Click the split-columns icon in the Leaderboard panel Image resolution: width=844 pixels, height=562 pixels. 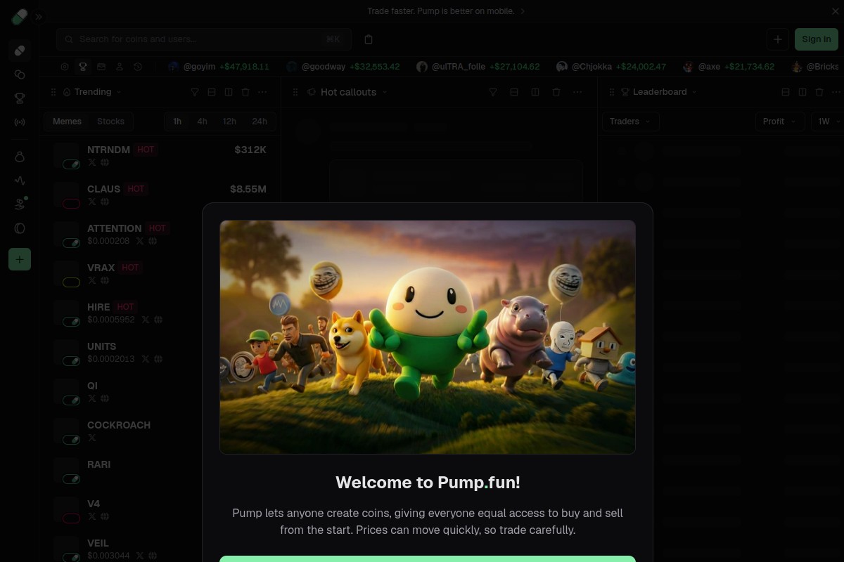803,92
